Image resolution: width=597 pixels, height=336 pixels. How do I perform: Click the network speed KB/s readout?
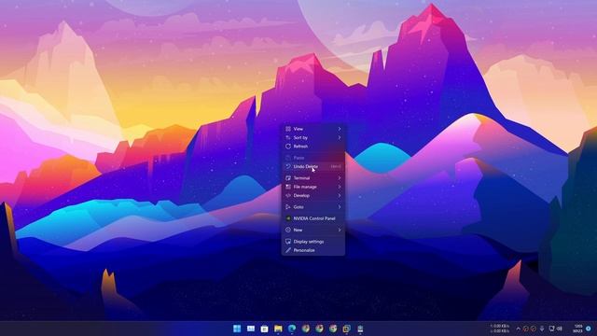[x=500, y=329]
